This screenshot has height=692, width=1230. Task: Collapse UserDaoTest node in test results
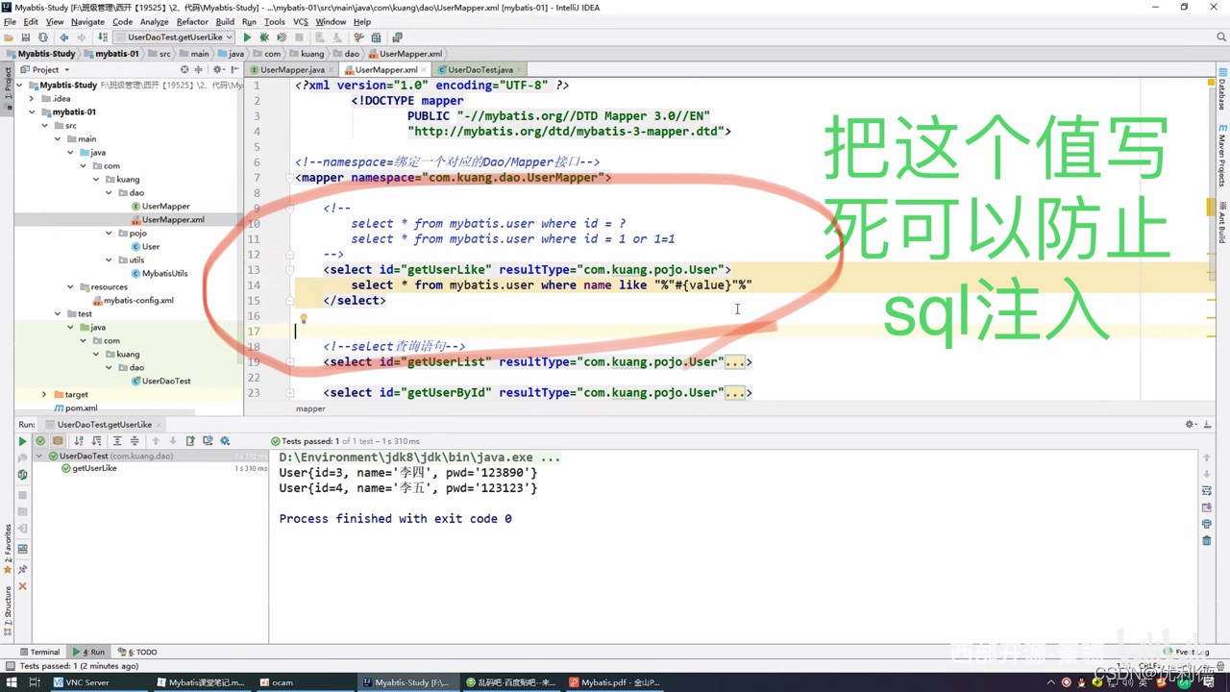click(40, 456)
